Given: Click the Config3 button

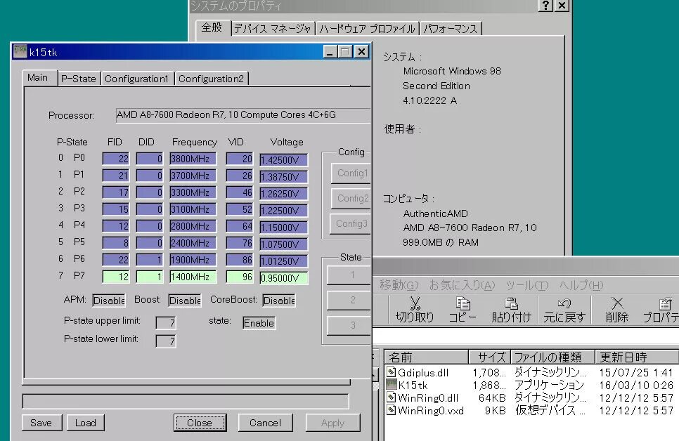Looking at the screenshot, I should click(351, 223).
